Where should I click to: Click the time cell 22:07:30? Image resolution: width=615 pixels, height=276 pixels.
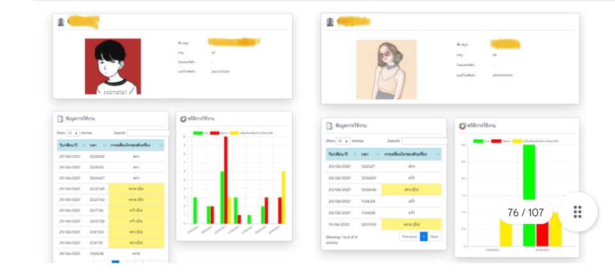97,221
